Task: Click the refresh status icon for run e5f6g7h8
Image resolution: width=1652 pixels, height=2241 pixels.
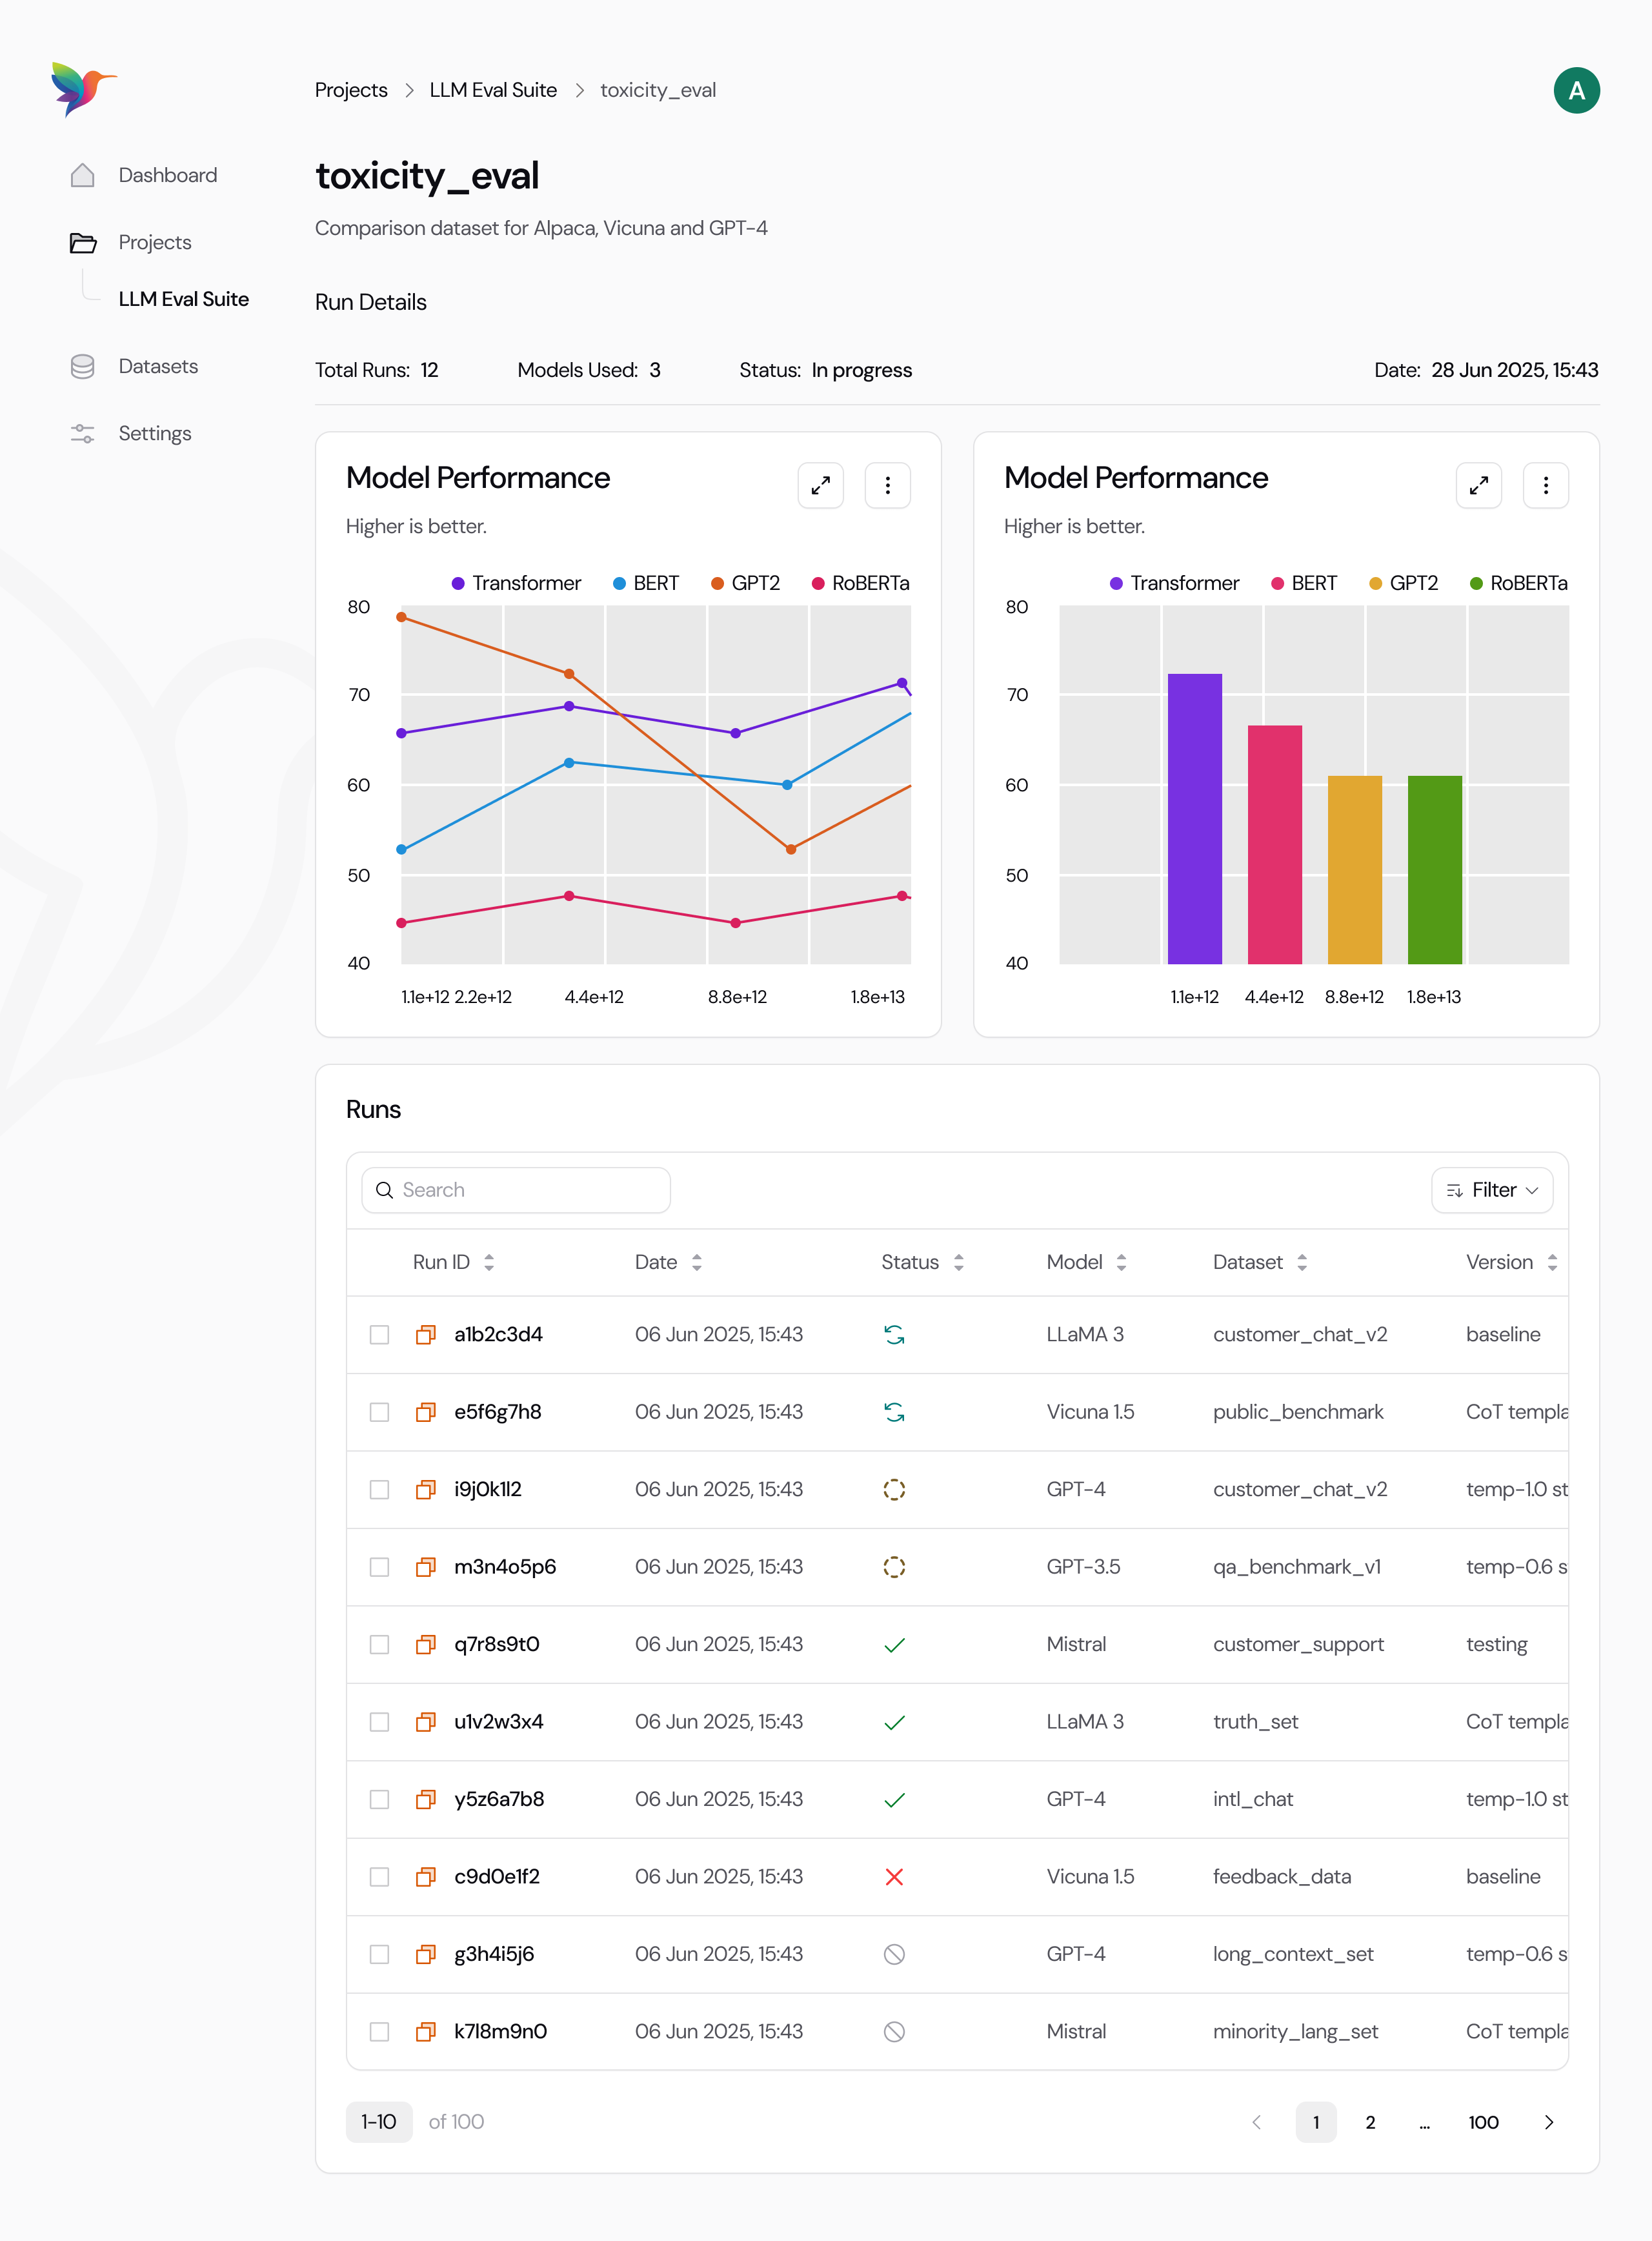Action: pyautogui.click(x=894, y=1411)
